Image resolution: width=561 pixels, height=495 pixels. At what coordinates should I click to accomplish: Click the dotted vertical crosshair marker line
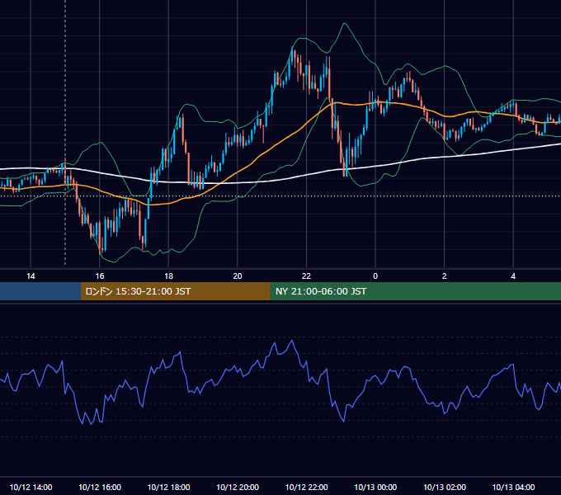[65, 132]
